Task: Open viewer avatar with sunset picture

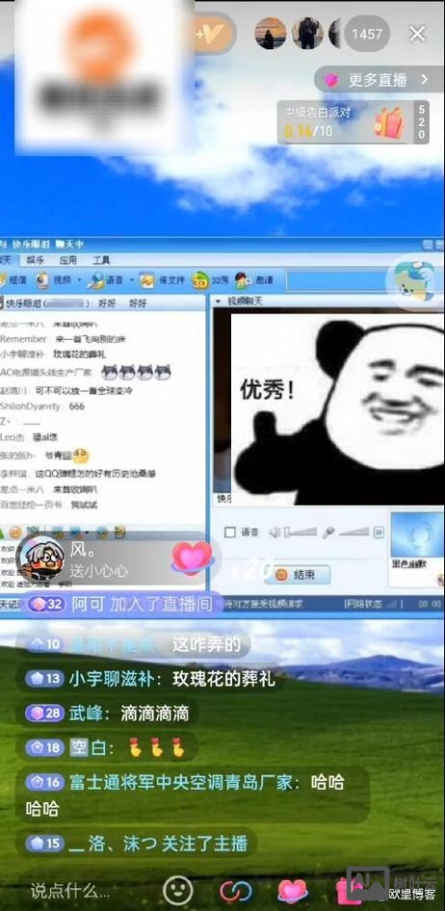Action: coord(270,33)
